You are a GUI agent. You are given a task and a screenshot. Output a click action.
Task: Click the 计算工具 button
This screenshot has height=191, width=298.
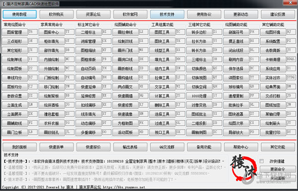click(162, 96)
